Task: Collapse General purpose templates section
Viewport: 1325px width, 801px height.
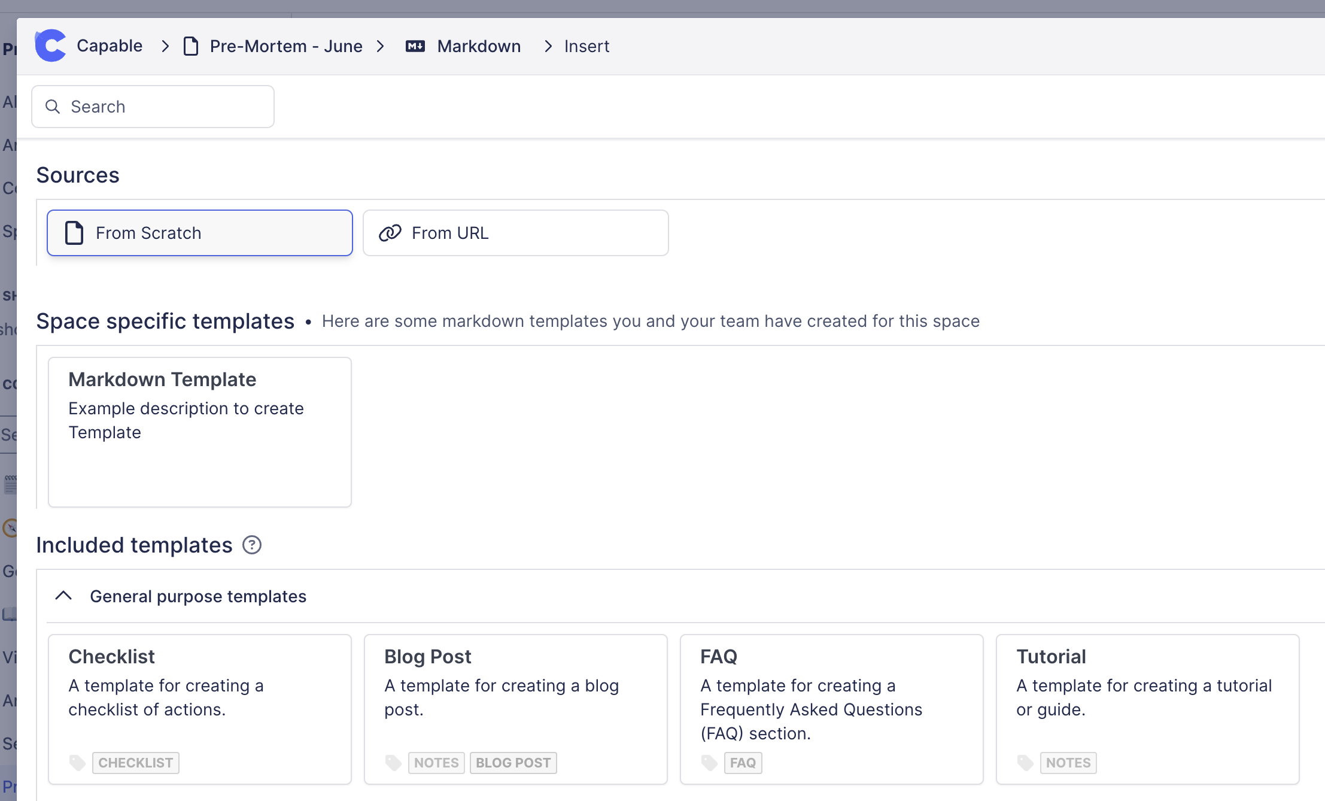Action: (x=63, y=596)
